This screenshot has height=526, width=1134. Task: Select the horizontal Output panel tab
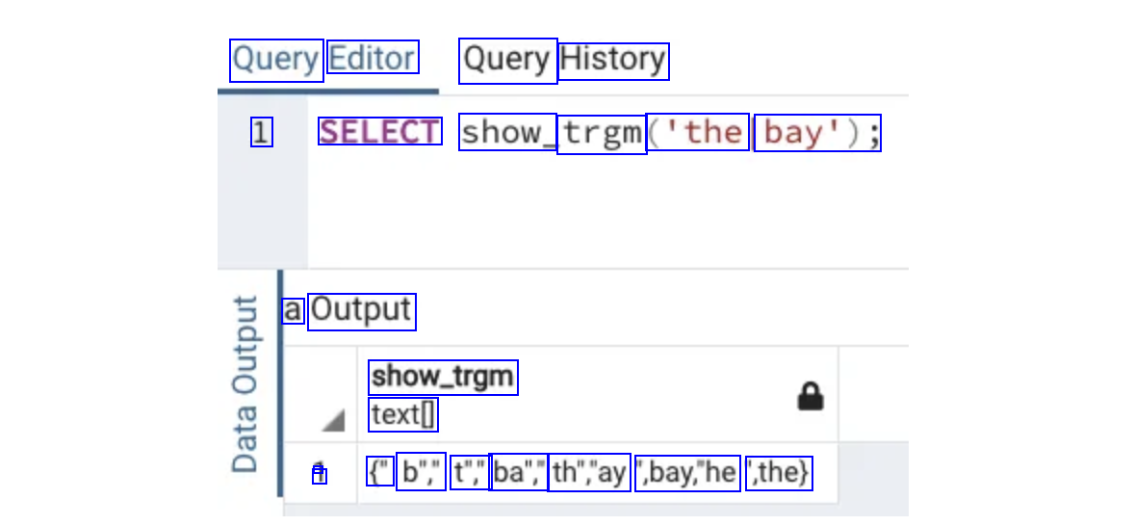tap(360, 311)
